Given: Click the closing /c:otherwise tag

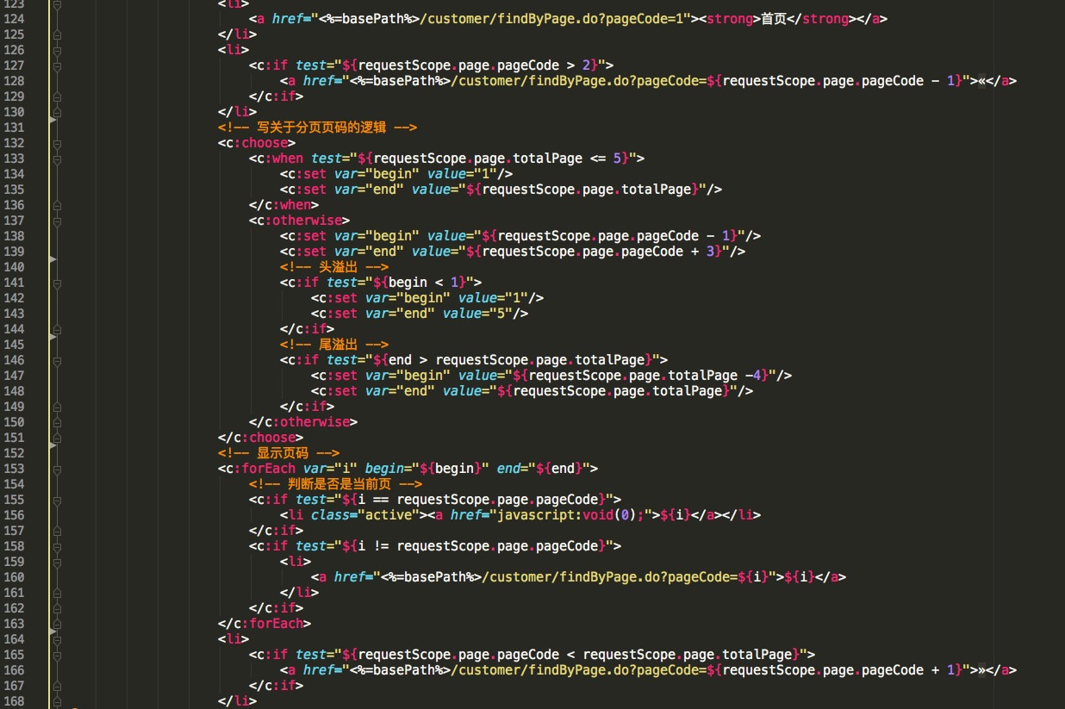Looking at the screenshot, I should pyautogui.click(x=302, y=422).
